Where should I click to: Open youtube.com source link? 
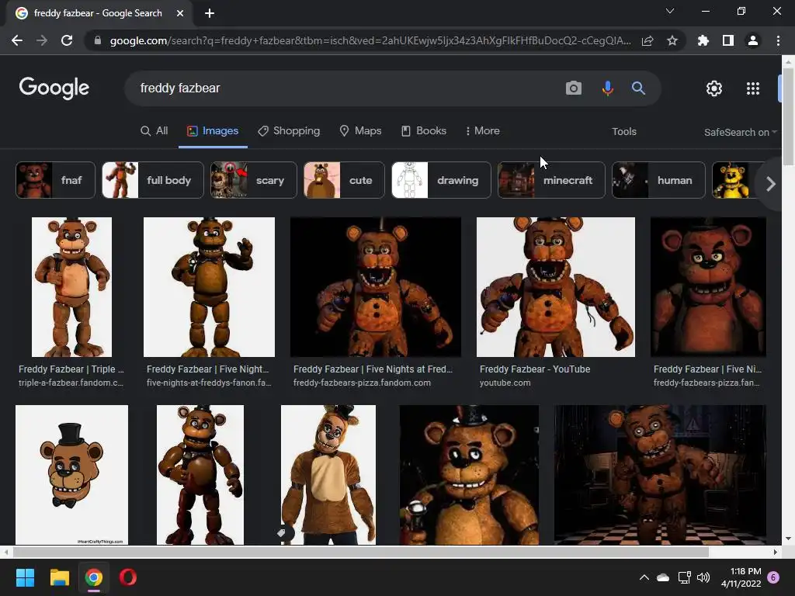[x=505, y=383]
